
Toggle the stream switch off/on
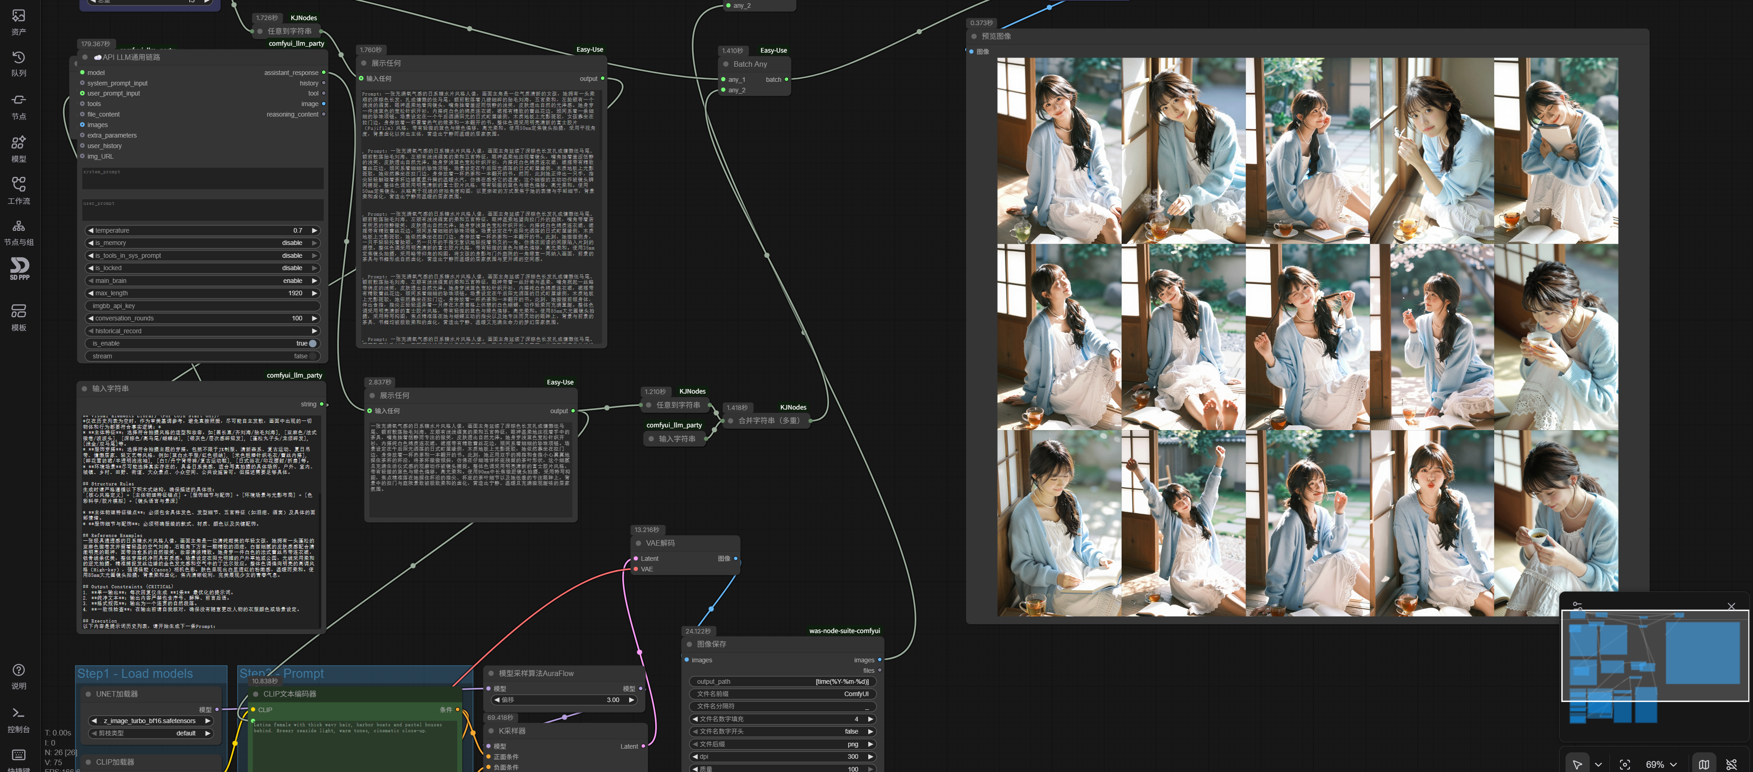312,356
